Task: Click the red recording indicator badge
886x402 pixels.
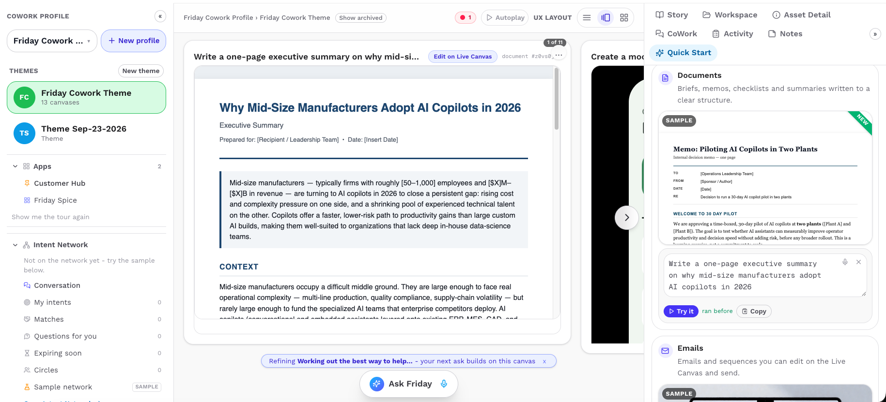Action: [466, 17]
